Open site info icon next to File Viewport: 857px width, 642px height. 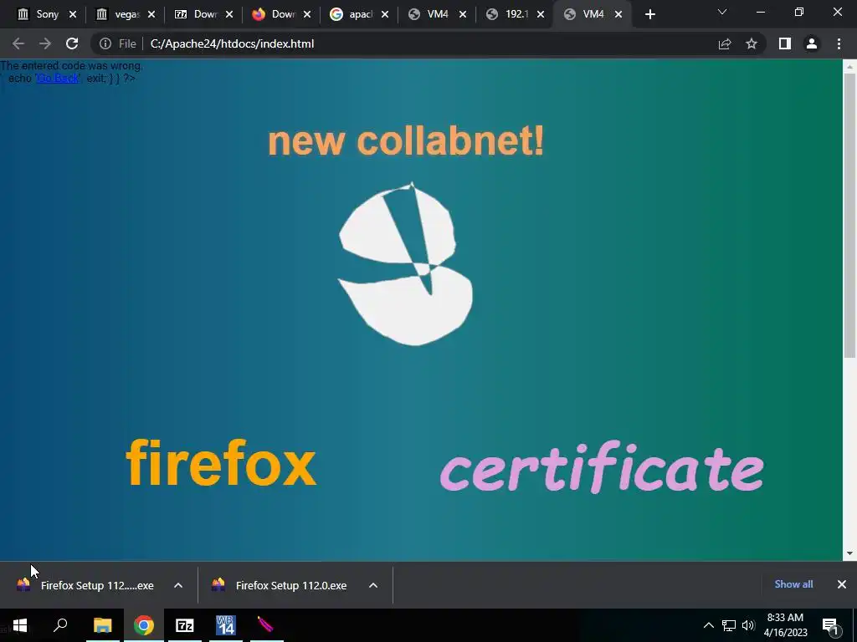[105, 43]
